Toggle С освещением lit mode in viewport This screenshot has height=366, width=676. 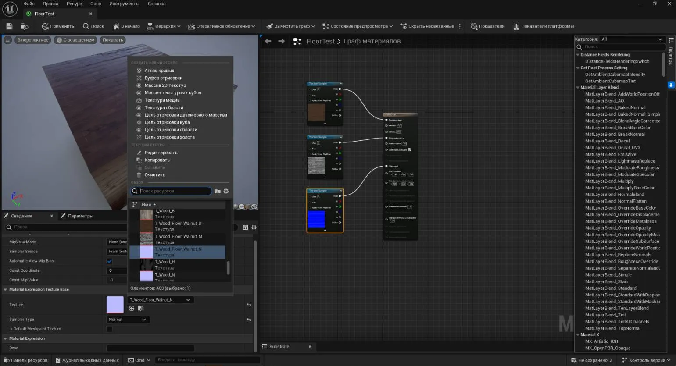click(75, 40)
